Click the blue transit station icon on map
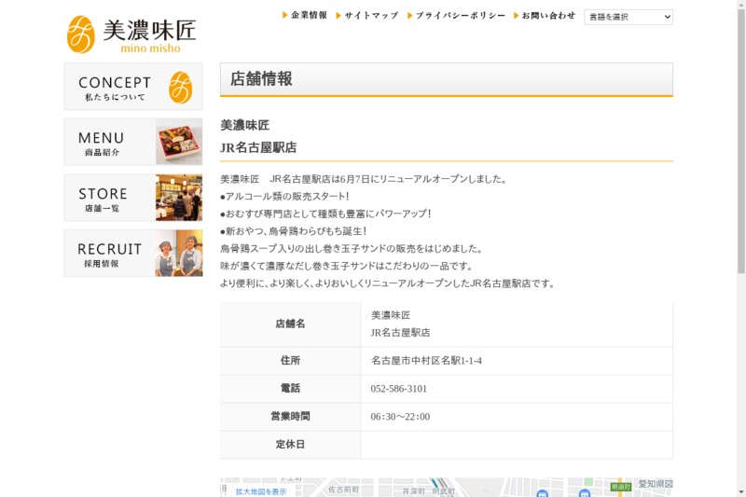The height and width of the screenshot is (497, 746). tap(542, 492)
